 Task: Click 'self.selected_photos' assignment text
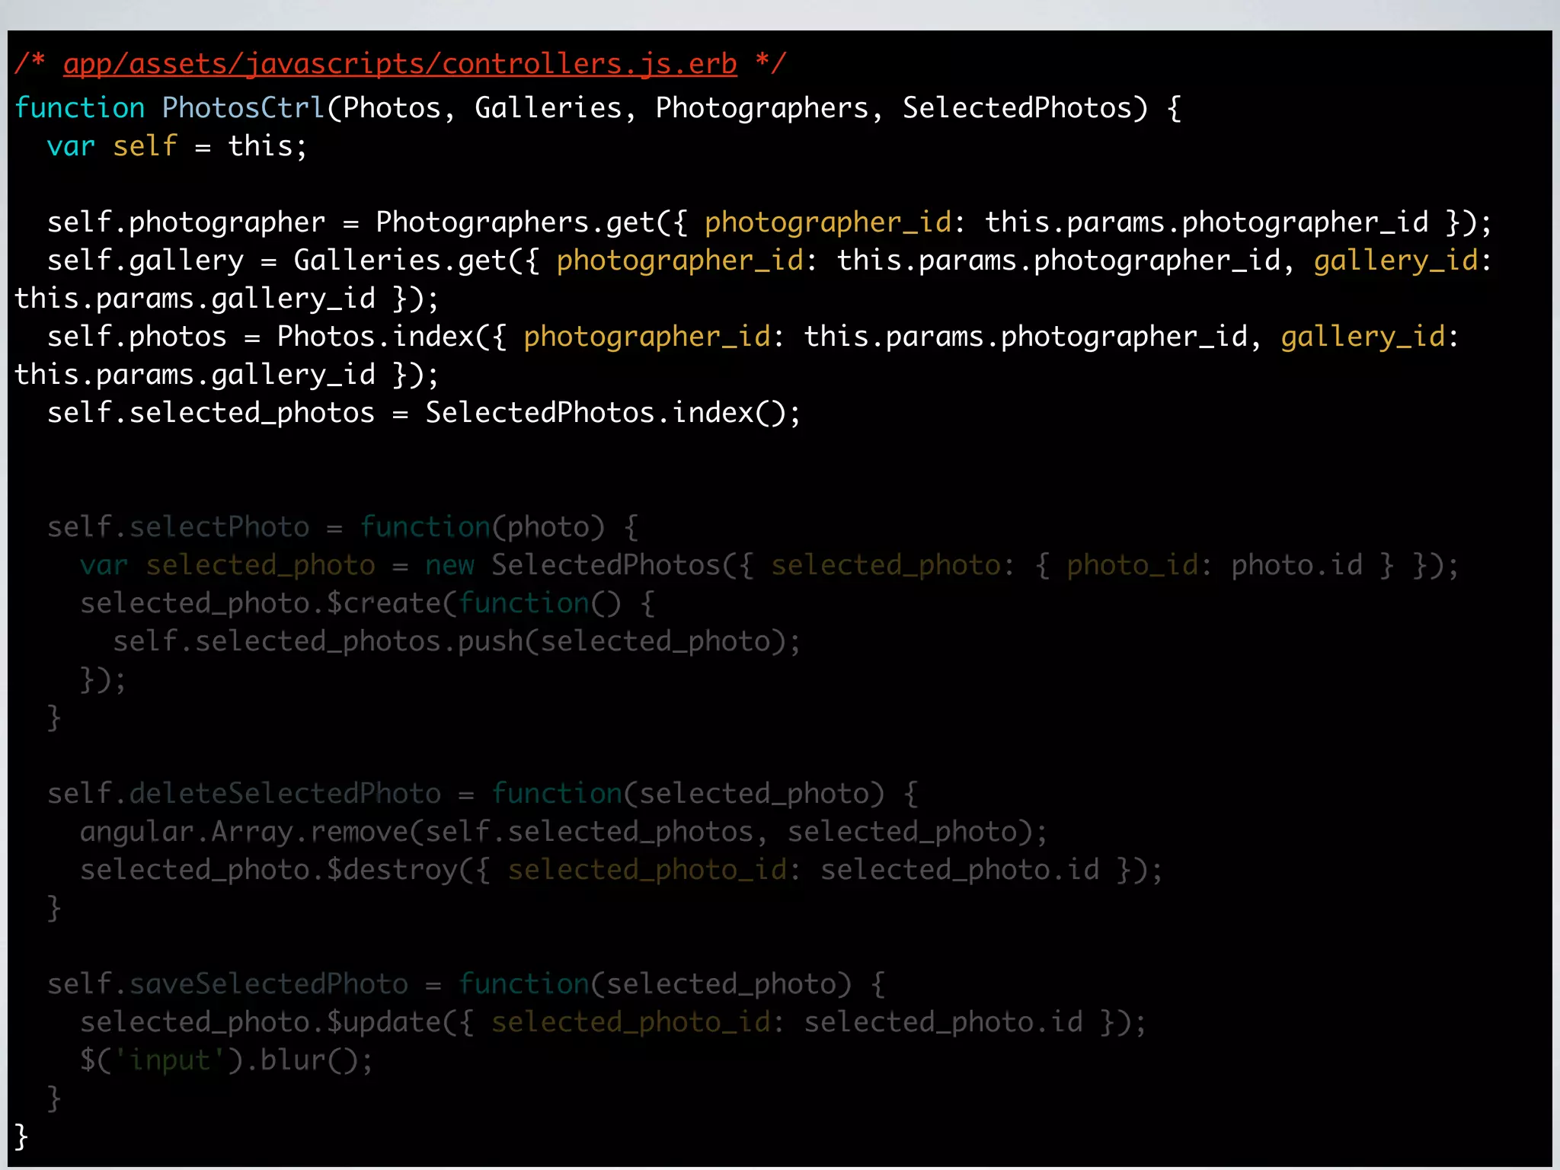(x=211, y=414)
